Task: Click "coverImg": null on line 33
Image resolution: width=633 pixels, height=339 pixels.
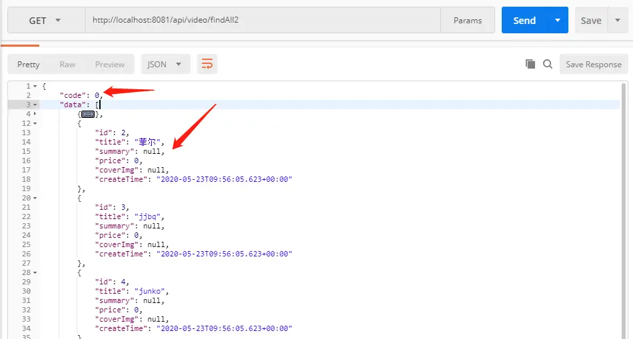Action: (x=132, y=319)
